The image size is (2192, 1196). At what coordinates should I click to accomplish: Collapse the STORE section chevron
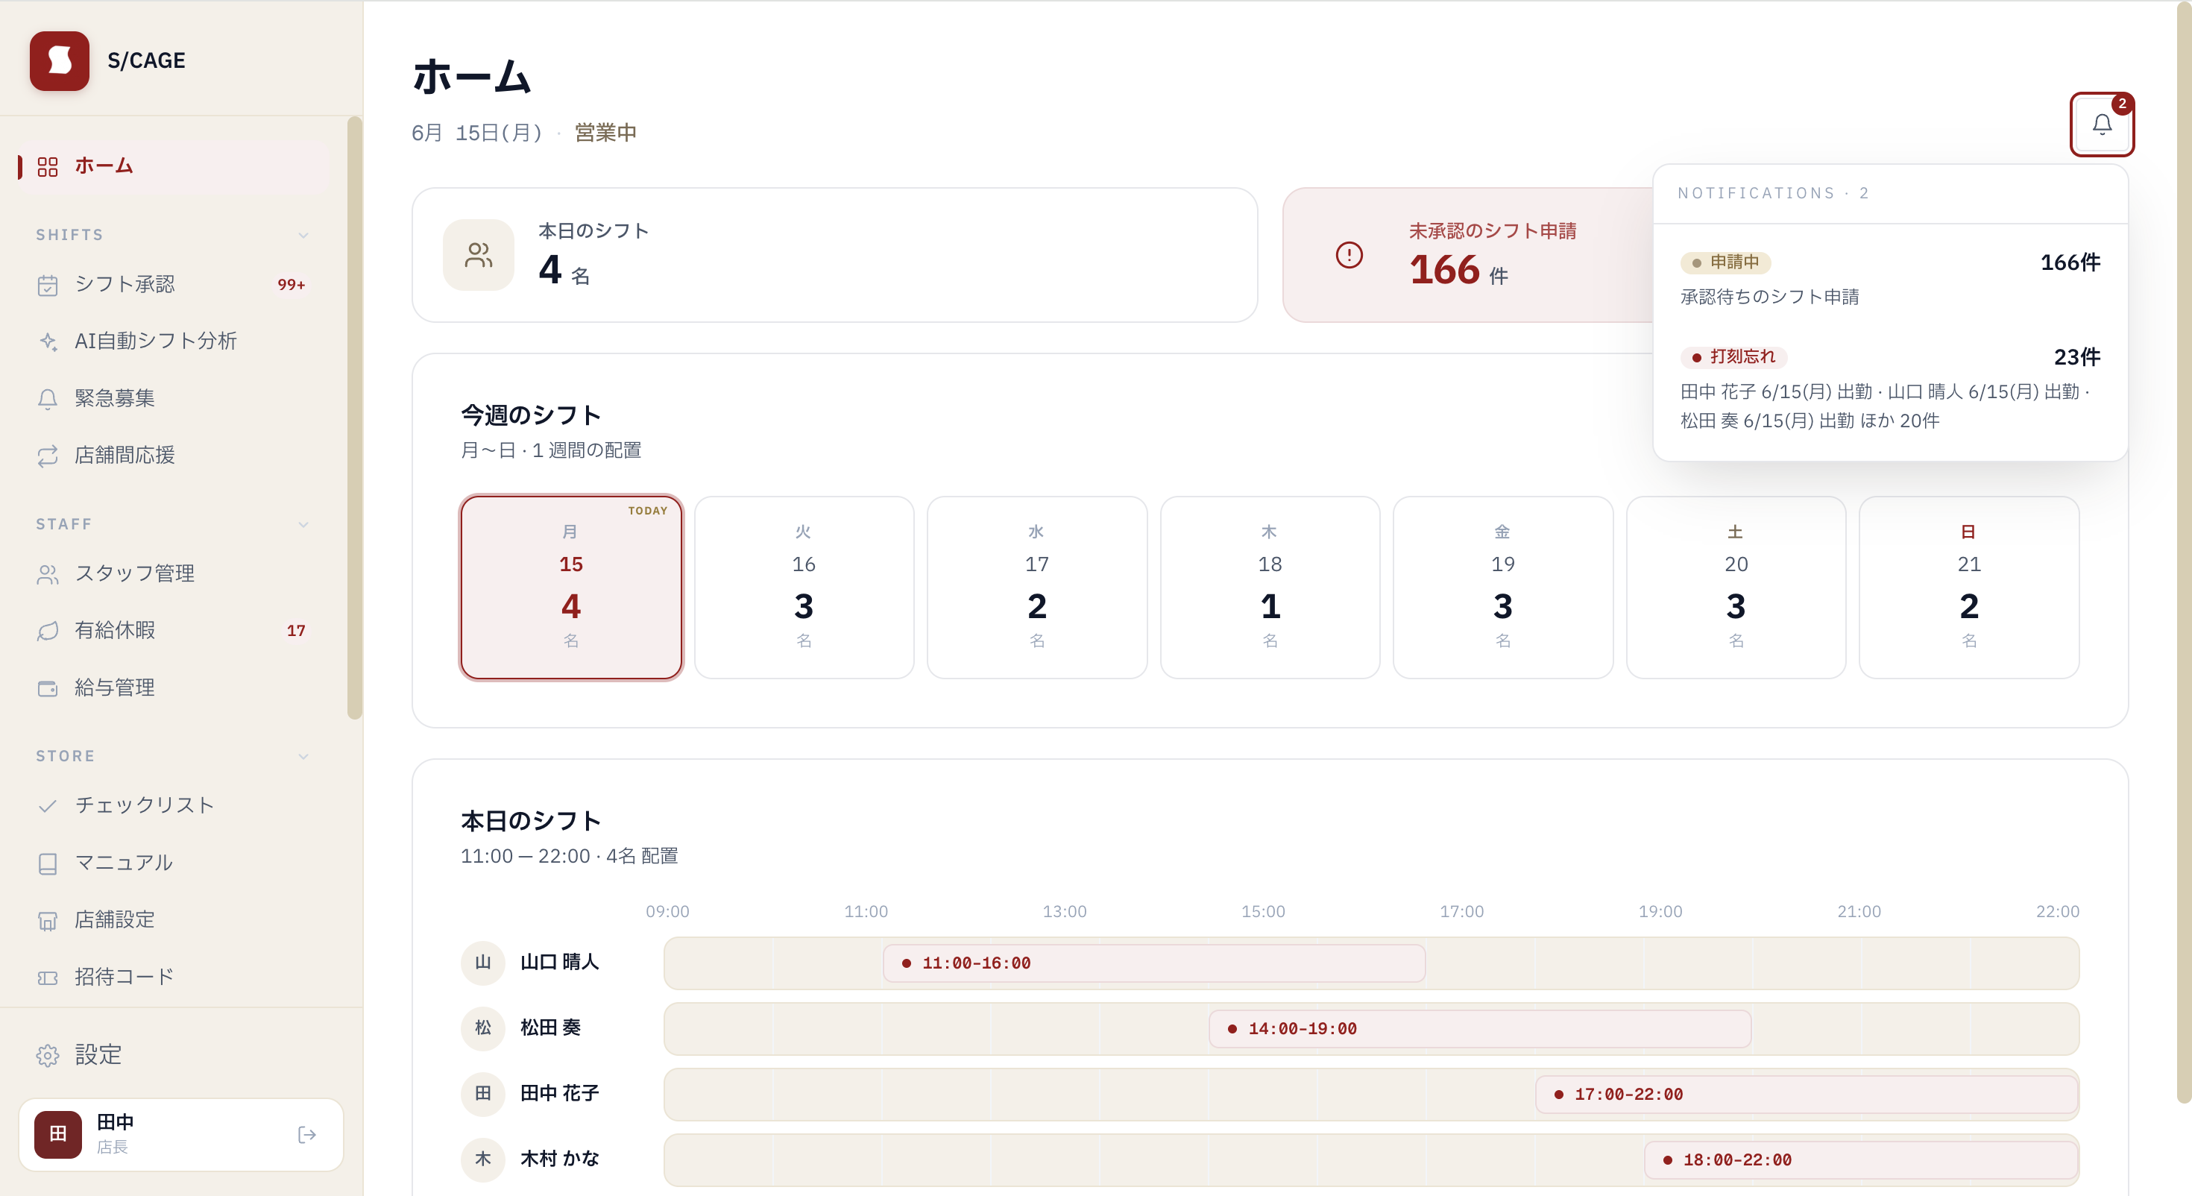pos(303,757)
